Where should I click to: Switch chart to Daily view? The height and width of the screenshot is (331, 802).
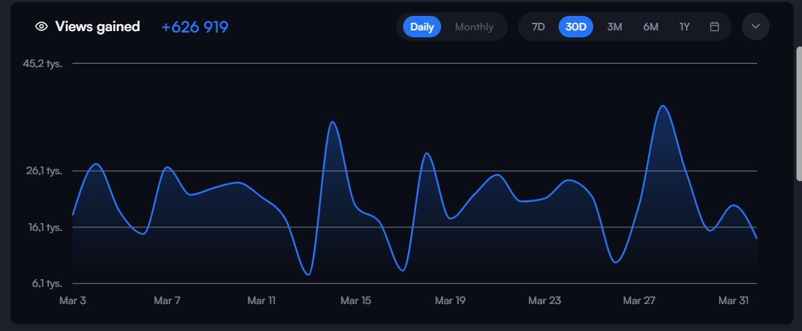[422, 26]
